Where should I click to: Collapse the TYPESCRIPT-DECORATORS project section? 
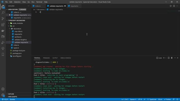point(7,20)
